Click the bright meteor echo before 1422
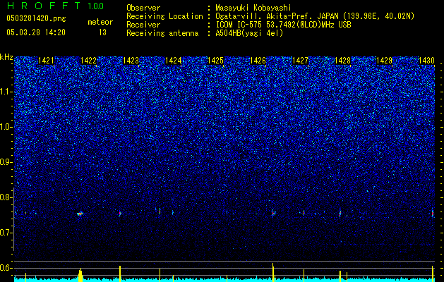The image size is (444, 282). (80, 214)
